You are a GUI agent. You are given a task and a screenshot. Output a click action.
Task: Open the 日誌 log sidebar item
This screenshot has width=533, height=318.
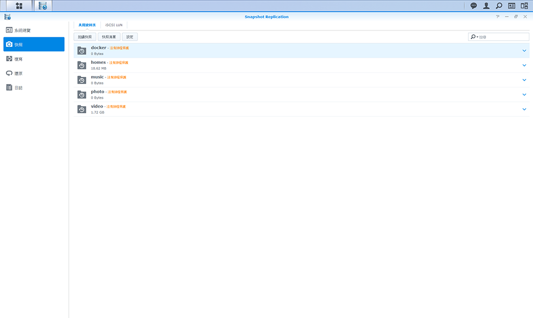pos(34,88)
